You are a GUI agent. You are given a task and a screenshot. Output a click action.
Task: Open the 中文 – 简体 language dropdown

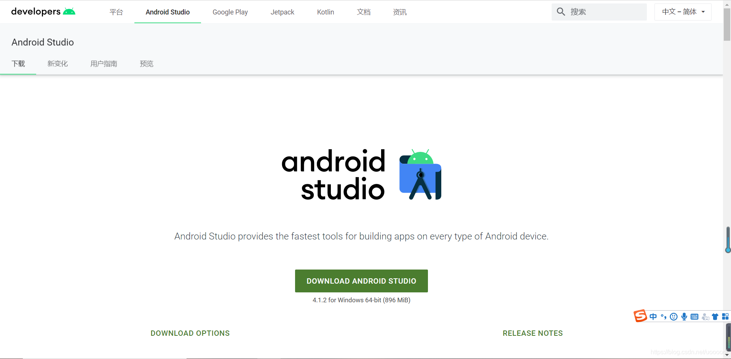coord(683,12)
